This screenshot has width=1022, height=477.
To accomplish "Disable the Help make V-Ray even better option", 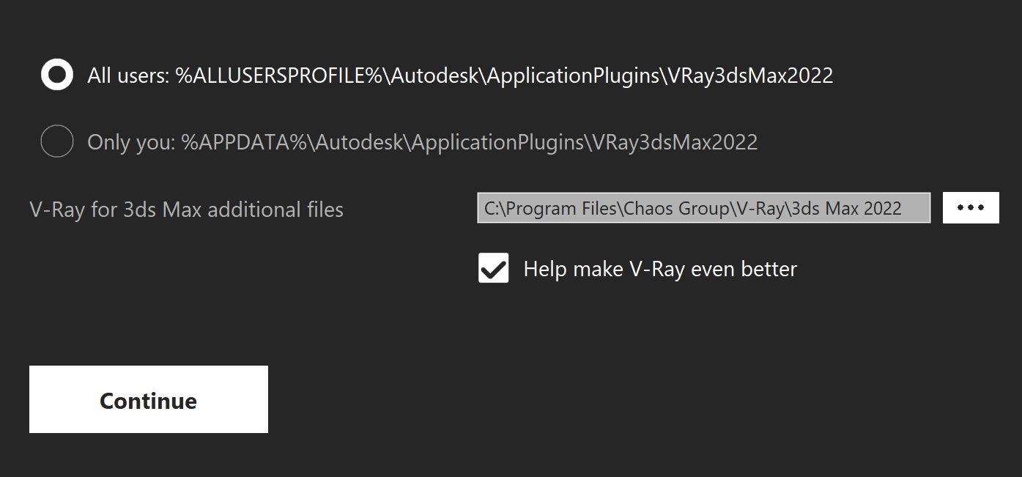I will pos(493,268).
